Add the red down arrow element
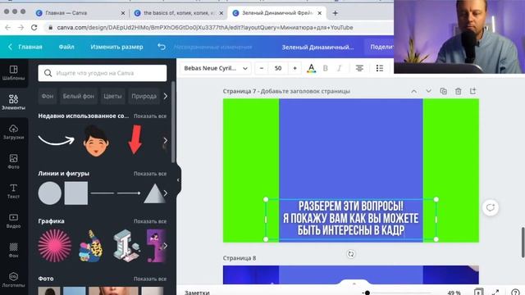 135,139
